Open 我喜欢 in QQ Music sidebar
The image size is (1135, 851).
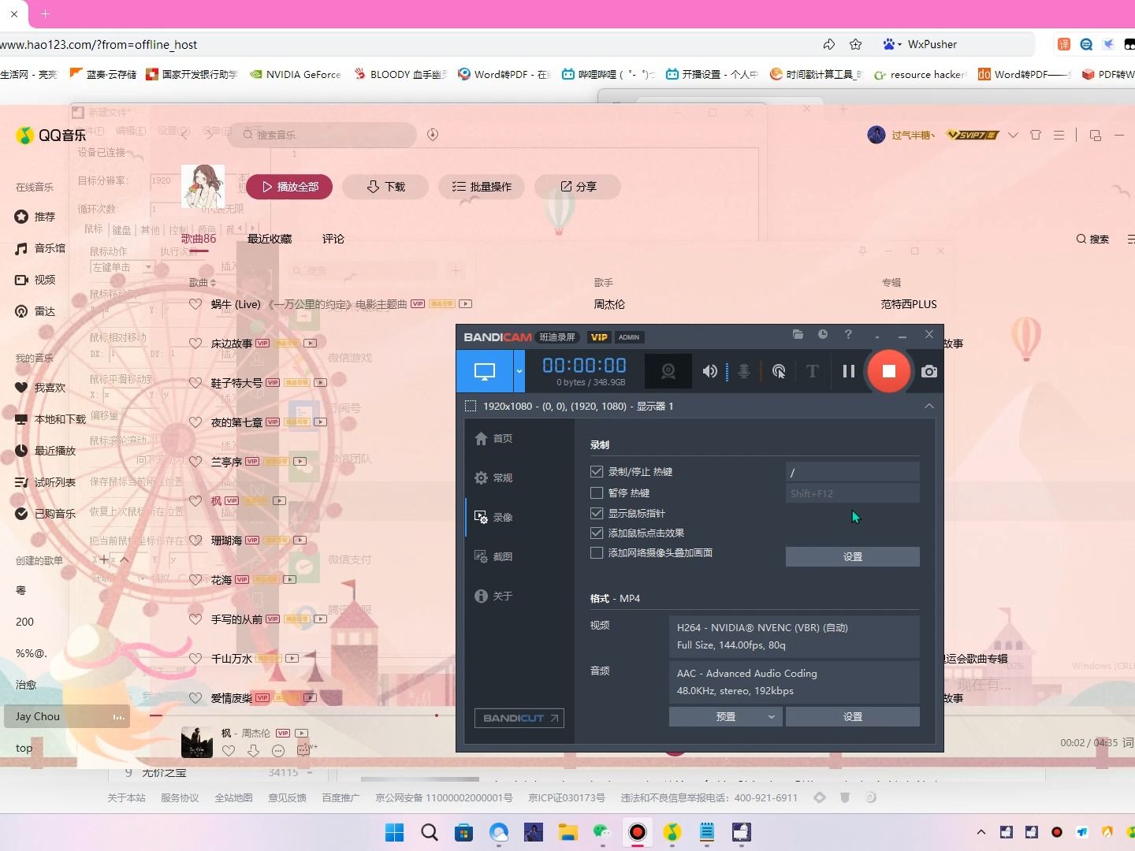coord(41,388)
